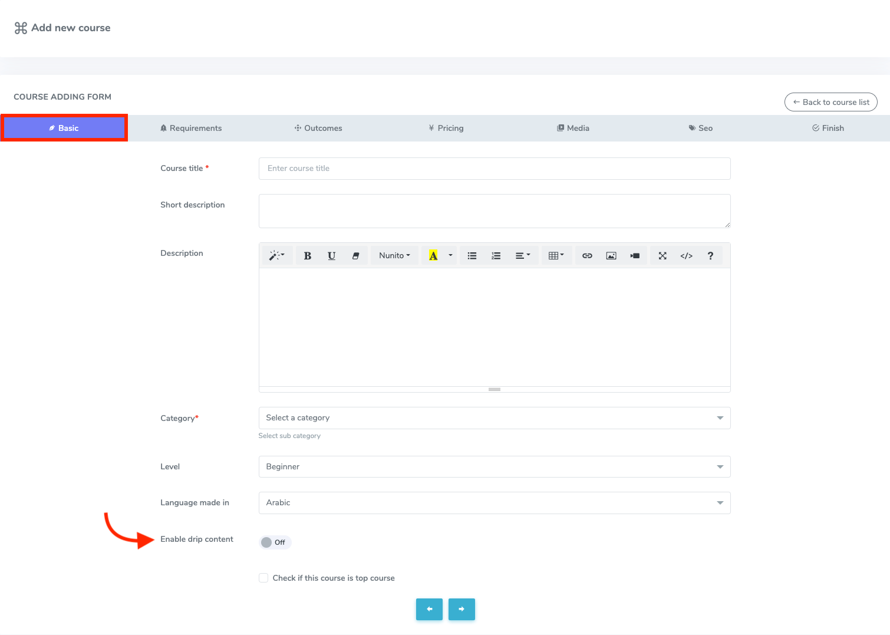Check the top course checkbox
The height and width of the screenshot is (635, 890).
pyautogui.click(x=263, y=578)
